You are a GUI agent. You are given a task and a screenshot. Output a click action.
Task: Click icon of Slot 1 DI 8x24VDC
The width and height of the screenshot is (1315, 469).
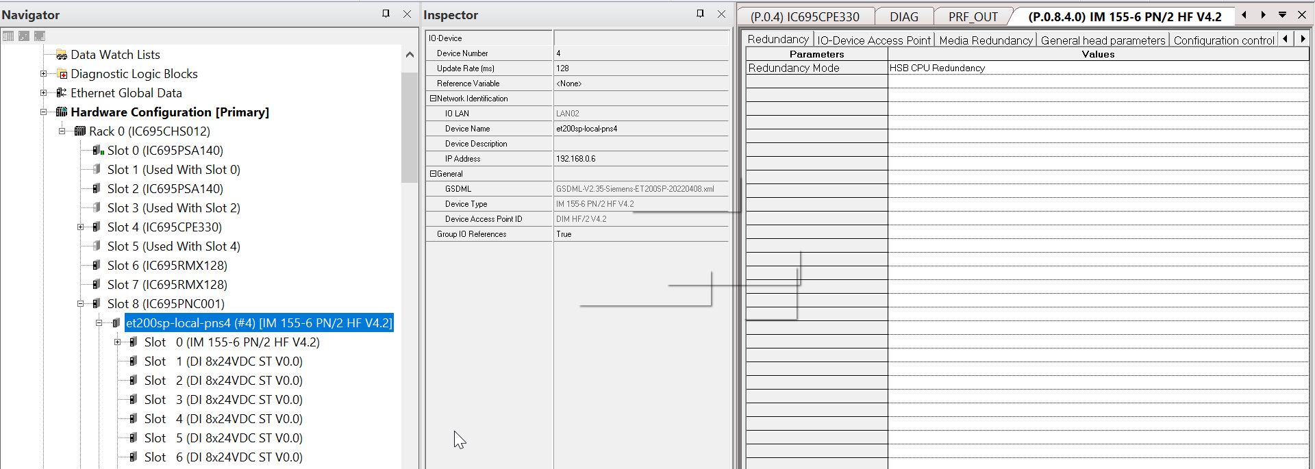point(134,362)
